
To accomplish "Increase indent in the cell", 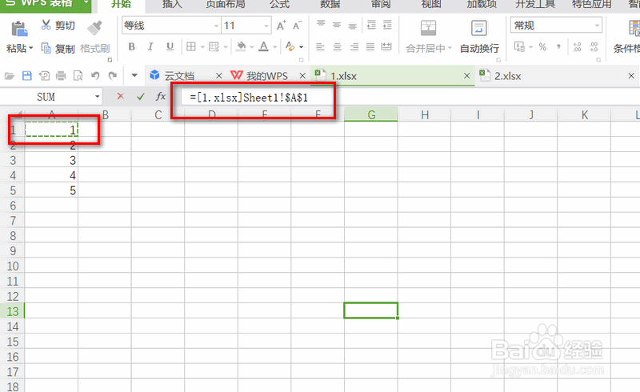I will click(x=387, y=26).
